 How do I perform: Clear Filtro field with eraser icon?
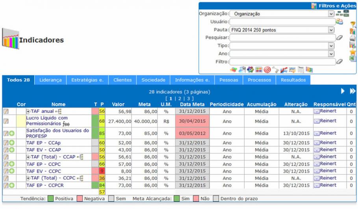click(339, 62)
